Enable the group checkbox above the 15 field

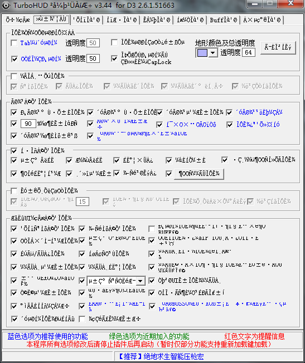(14, 191)
